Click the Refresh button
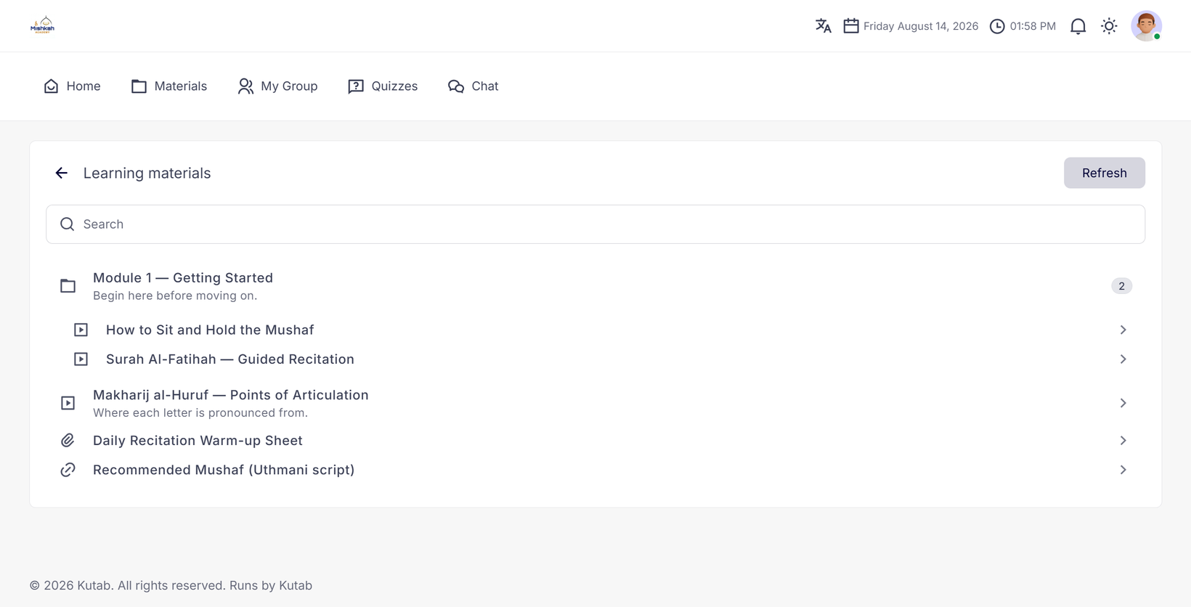The width and height of the screenshot is (1191, 607). point(1104,173)
